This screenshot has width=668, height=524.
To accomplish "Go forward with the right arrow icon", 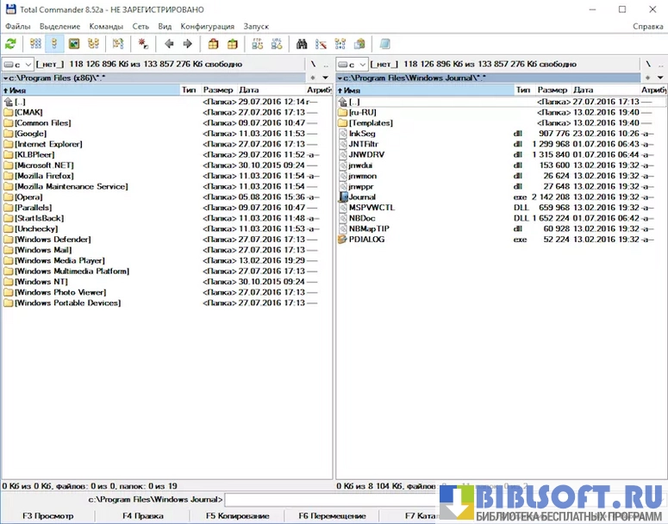I will 186,44.
